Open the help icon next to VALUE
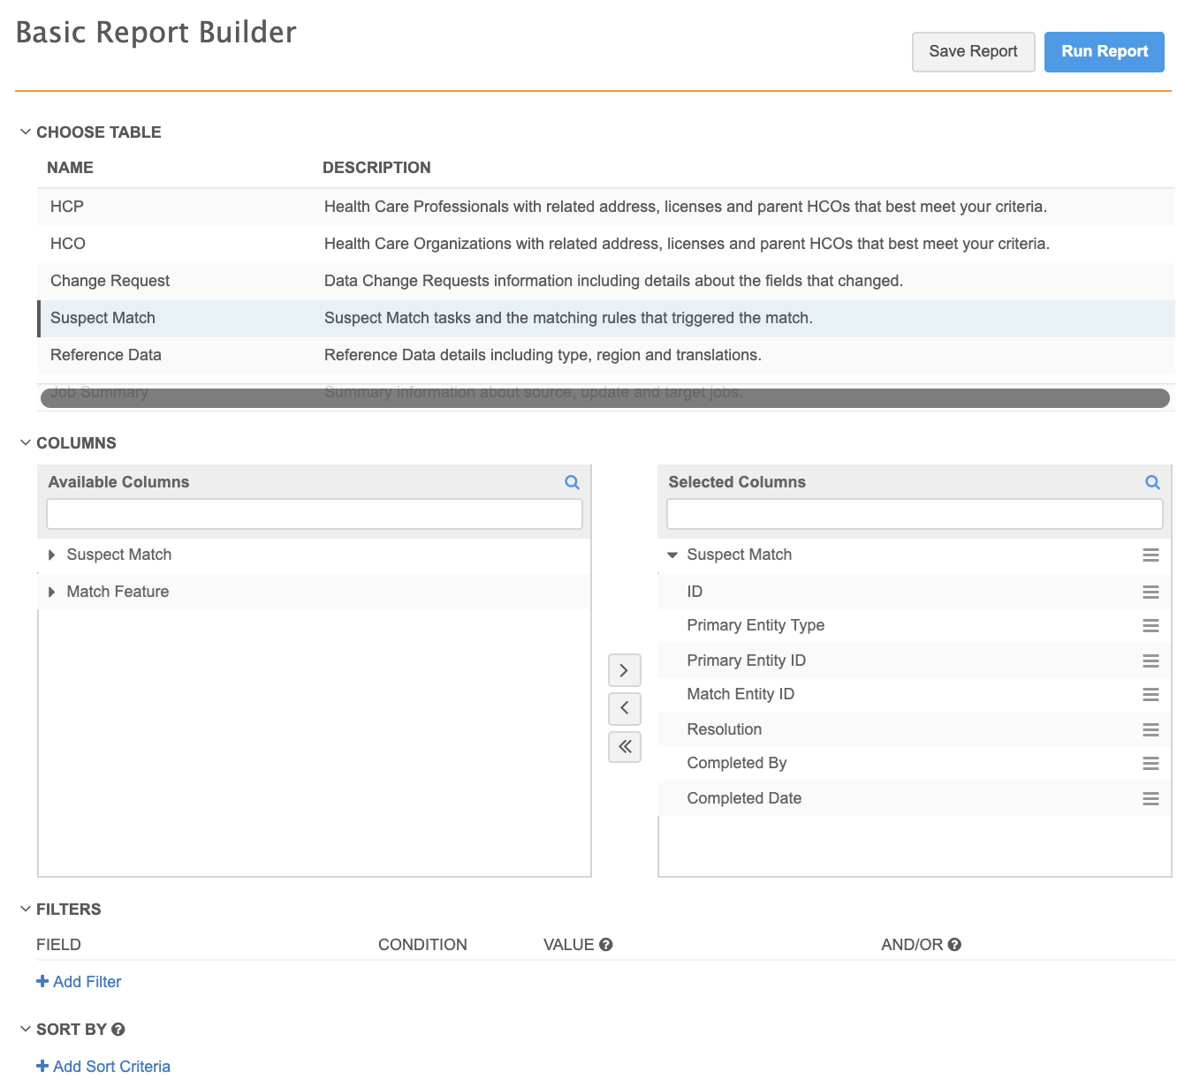 [605, 944]
